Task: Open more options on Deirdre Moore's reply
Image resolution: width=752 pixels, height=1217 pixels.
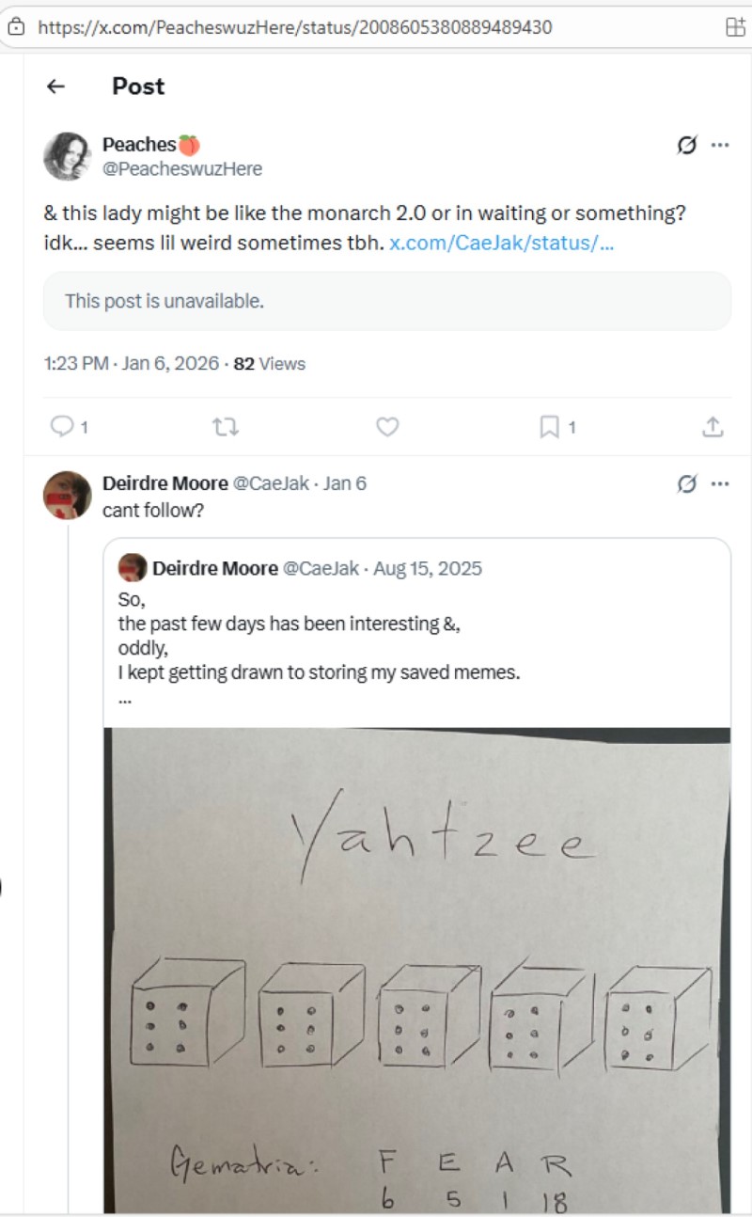Action: 720,483
